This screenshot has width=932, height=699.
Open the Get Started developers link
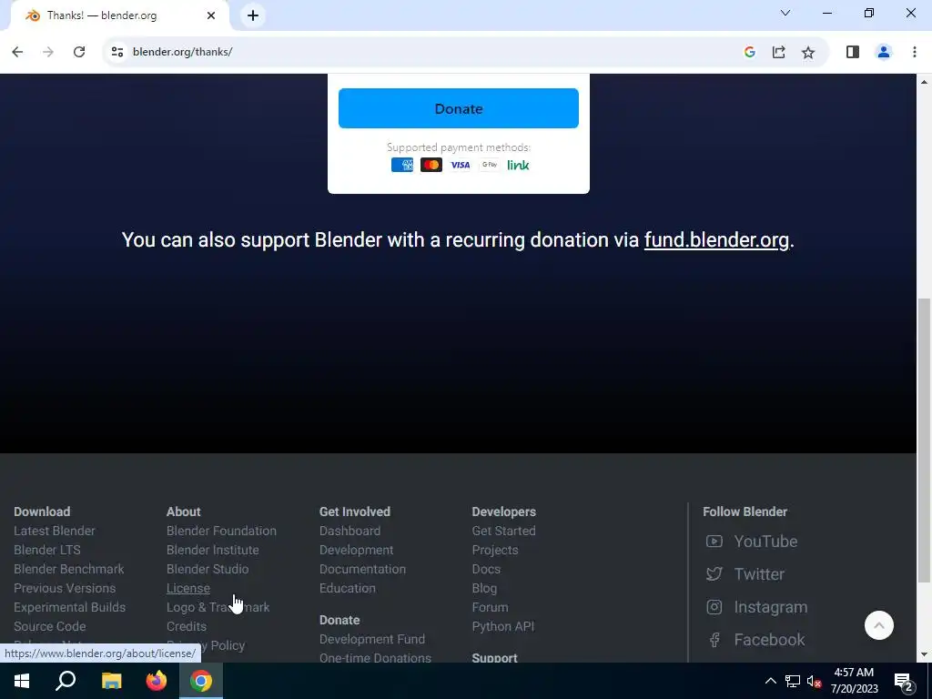coord(503,531)
